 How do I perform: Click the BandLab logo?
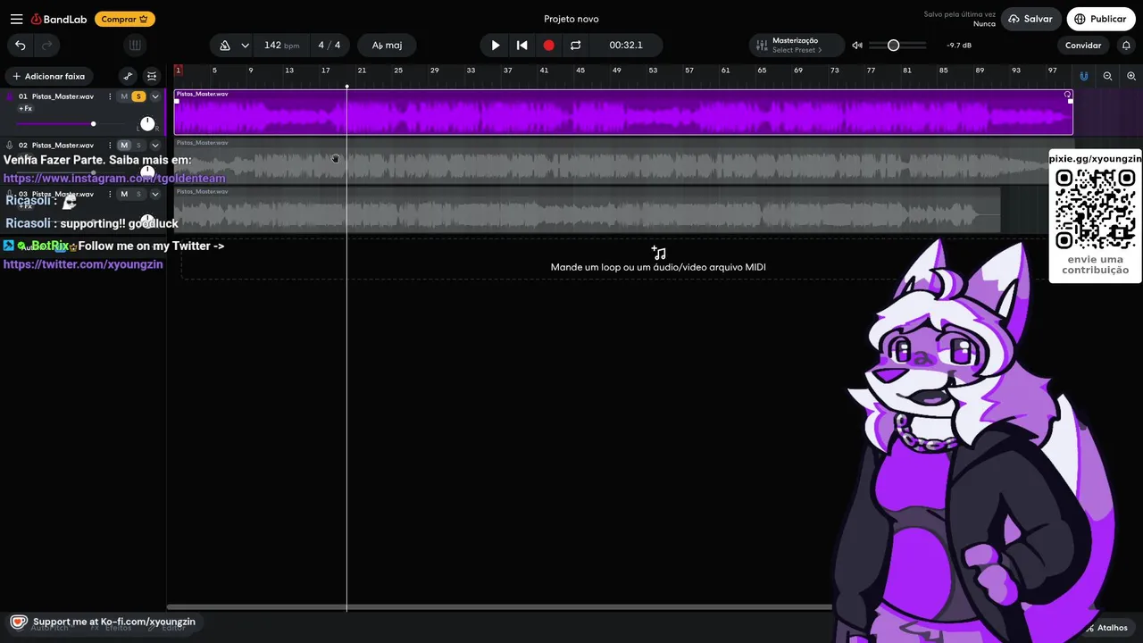(59, 19)
